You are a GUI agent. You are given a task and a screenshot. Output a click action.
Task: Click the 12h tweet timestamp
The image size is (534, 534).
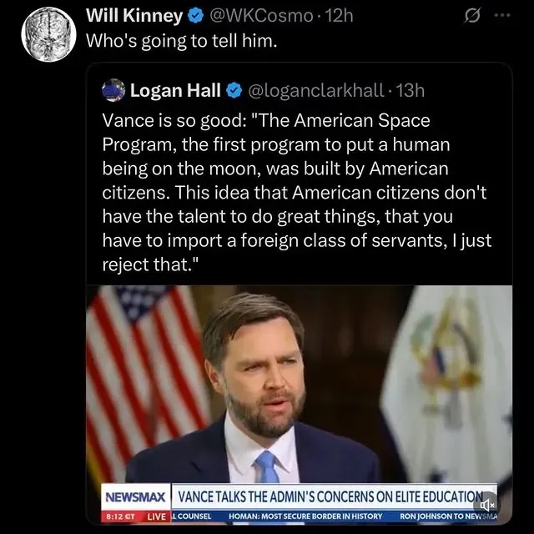point(340,16)
